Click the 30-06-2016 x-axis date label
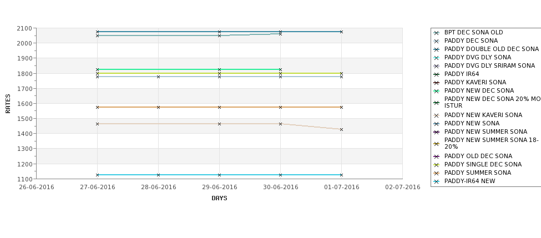The image size is (541, 238). coord(281,188)
